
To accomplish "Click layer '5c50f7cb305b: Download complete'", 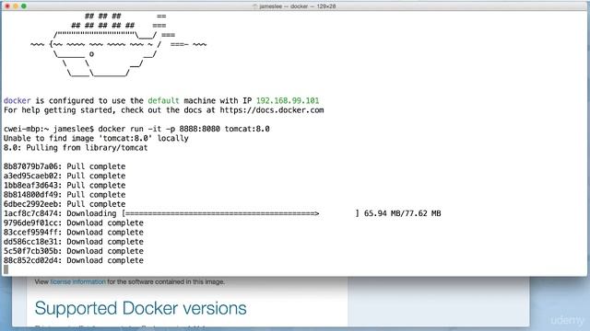I will (x=74, y=251).
